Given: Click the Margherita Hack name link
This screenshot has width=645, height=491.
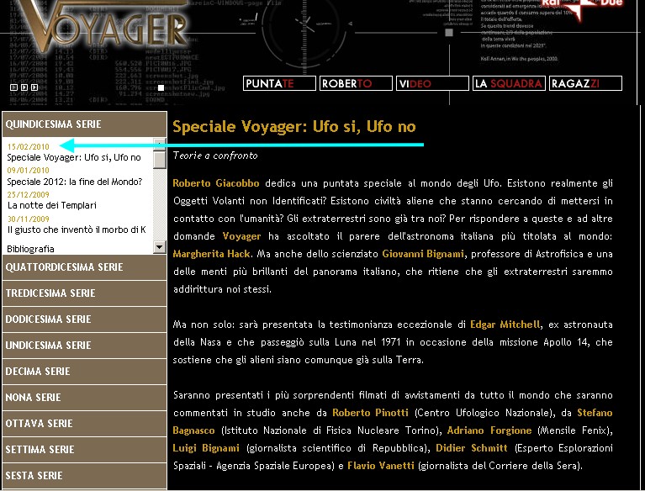Looking at the screenshot, I should (211, 254).
